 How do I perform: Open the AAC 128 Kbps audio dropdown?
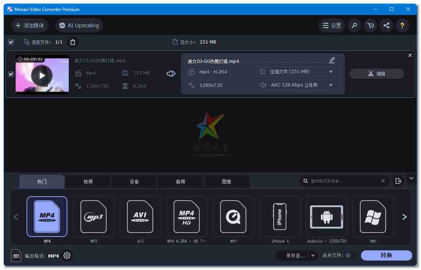[296, 85]
